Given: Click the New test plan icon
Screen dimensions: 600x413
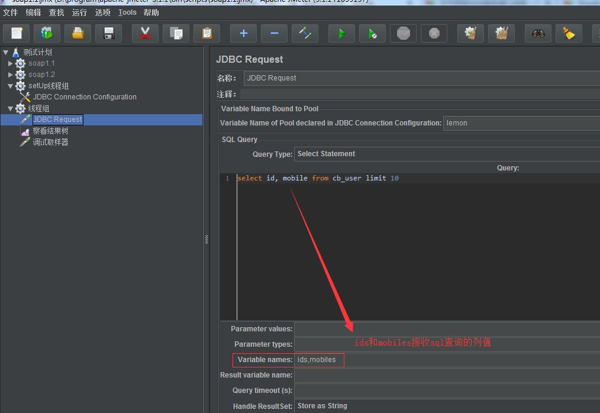Looking at the screenshot, I should click(x=17, y=34).
